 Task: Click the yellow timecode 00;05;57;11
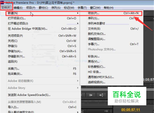(131, 110)
